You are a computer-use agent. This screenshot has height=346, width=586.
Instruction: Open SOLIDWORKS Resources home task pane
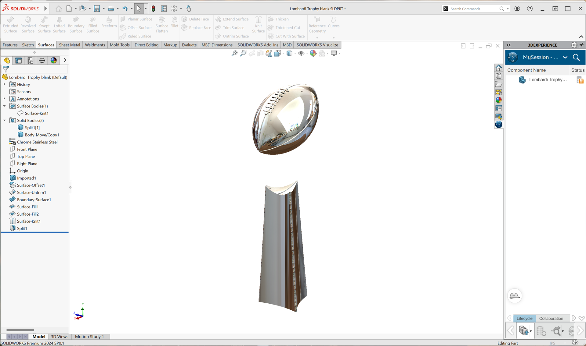[499, 68]
